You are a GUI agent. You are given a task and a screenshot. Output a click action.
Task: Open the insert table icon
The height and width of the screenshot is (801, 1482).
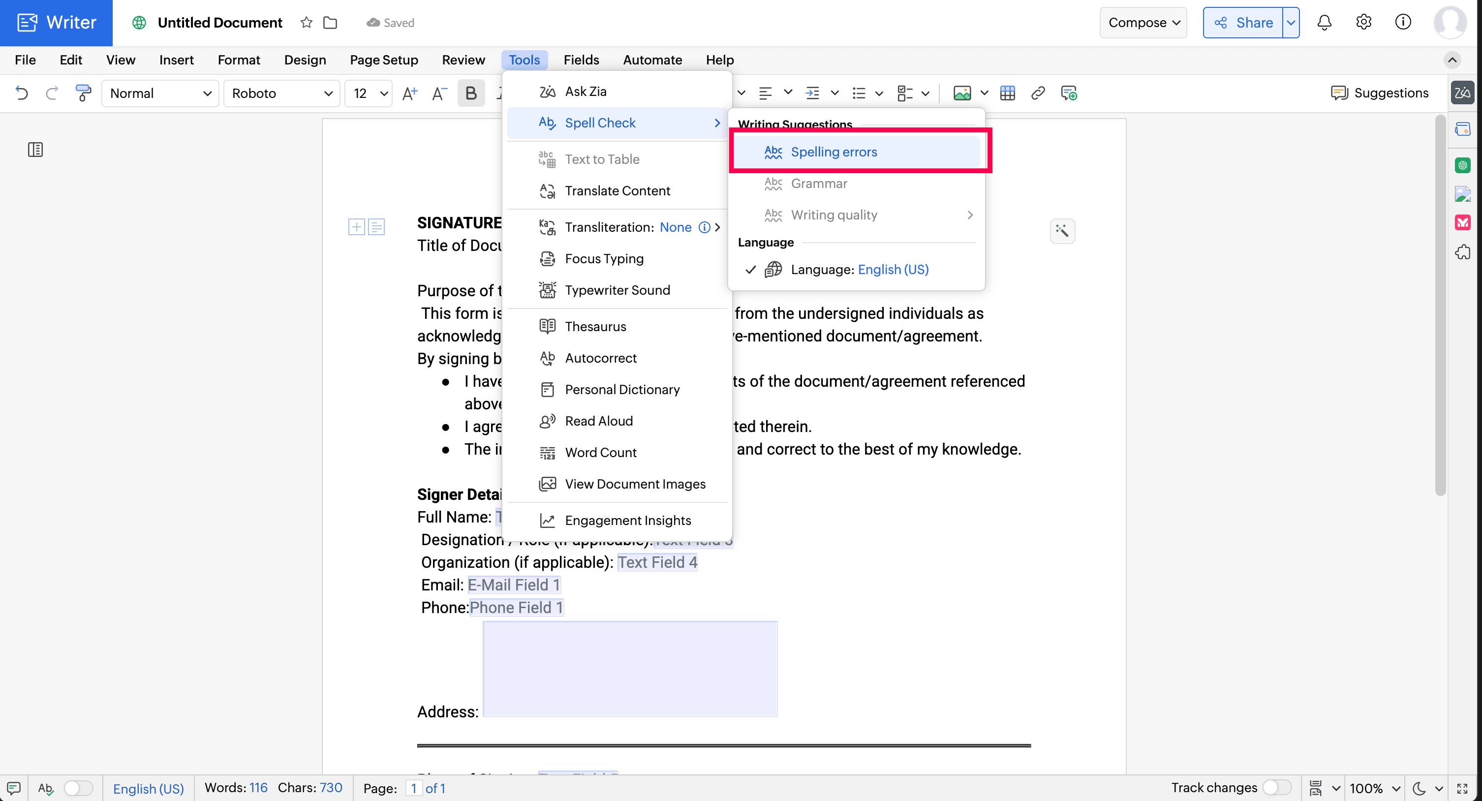tap(1007, 93)
